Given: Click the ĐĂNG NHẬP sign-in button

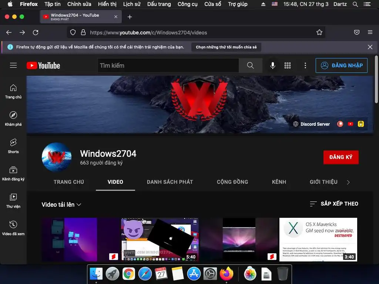Looking at the screenshot, I should [342, 65].
